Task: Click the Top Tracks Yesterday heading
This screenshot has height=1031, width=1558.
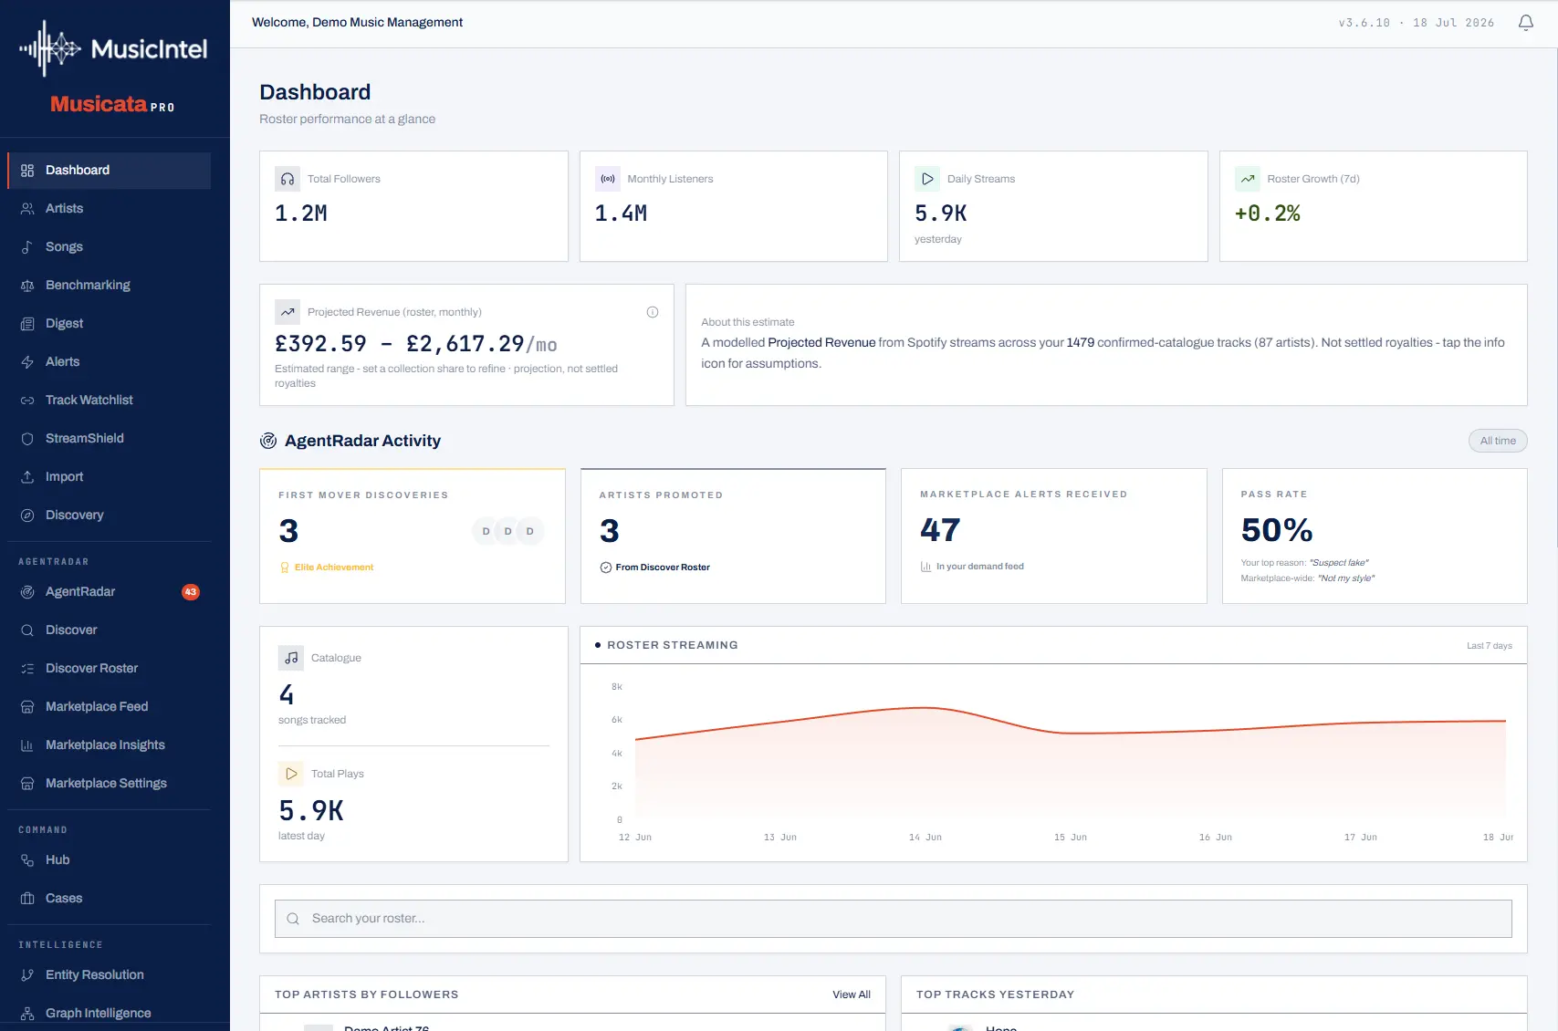Action: point(995,995)
